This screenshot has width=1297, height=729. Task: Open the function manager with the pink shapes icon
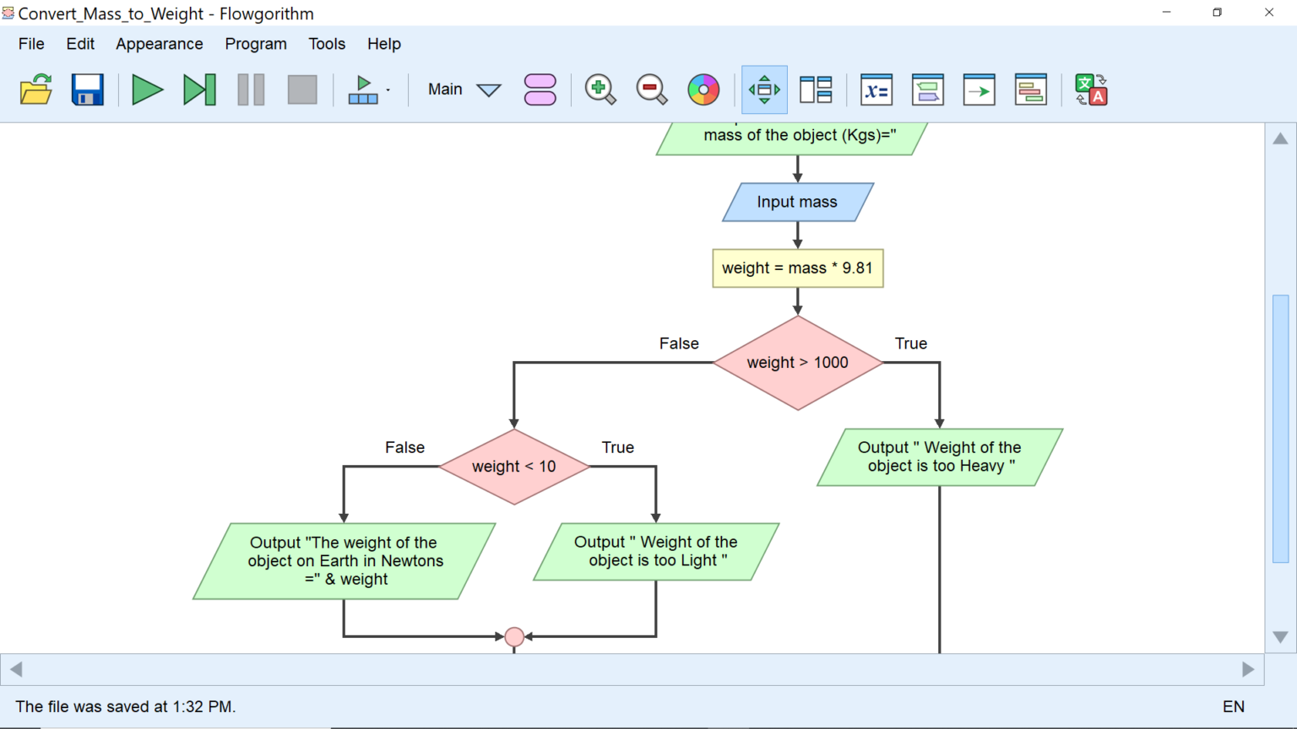tap(540, 89)
